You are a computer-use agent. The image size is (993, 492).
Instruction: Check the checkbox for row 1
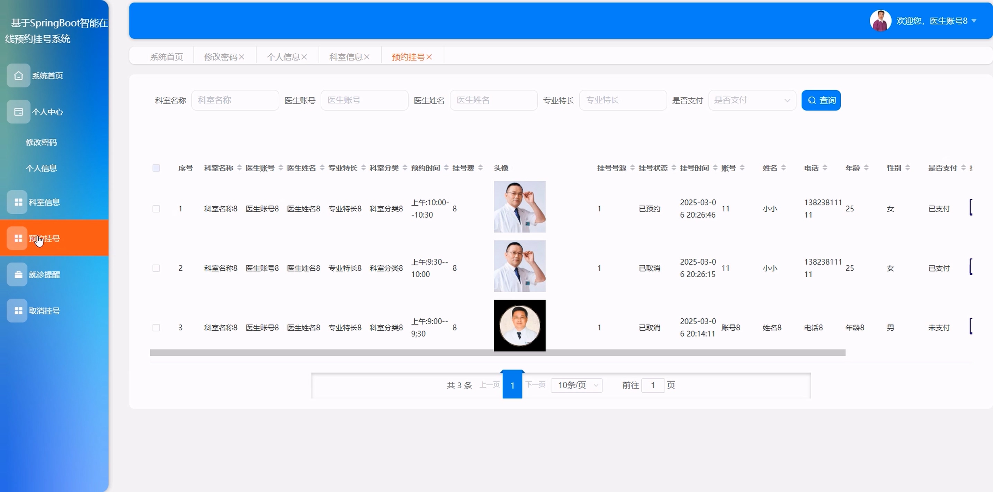point(156,208)
